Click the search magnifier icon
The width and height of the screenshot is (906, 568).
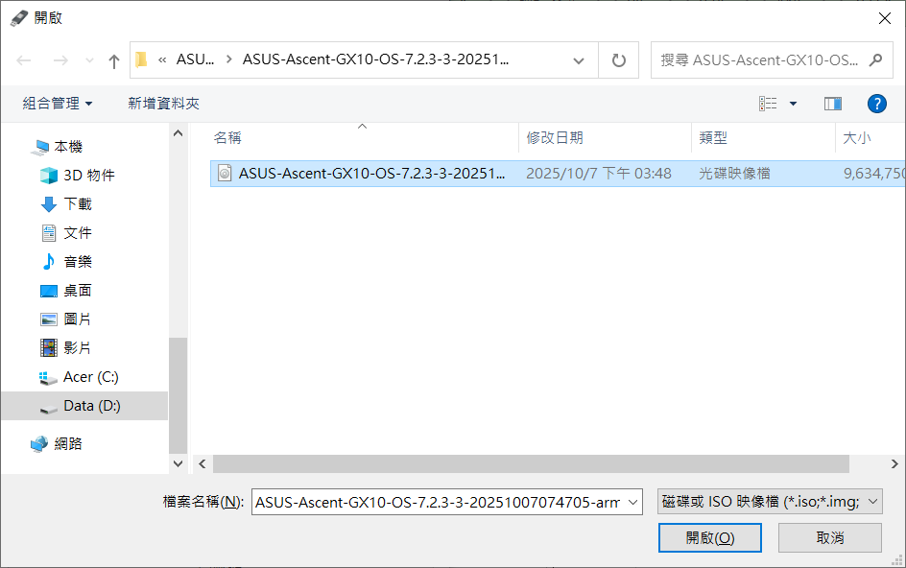874,60
